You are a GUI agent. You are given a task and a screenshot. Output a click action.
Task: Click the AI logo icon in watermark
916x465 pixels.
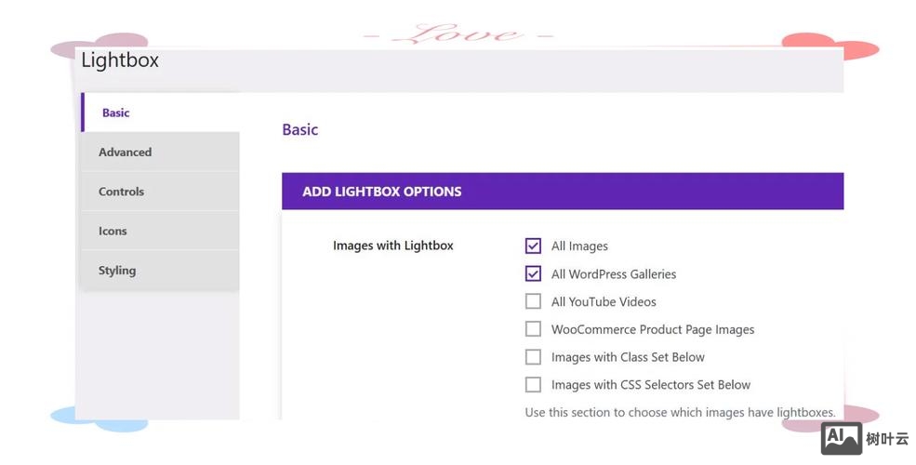tap(841, 438)
